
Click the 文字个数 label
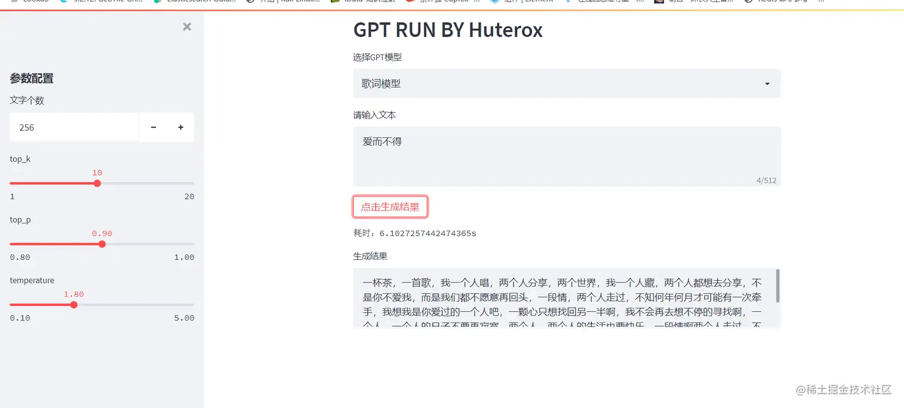coord(27,100)
